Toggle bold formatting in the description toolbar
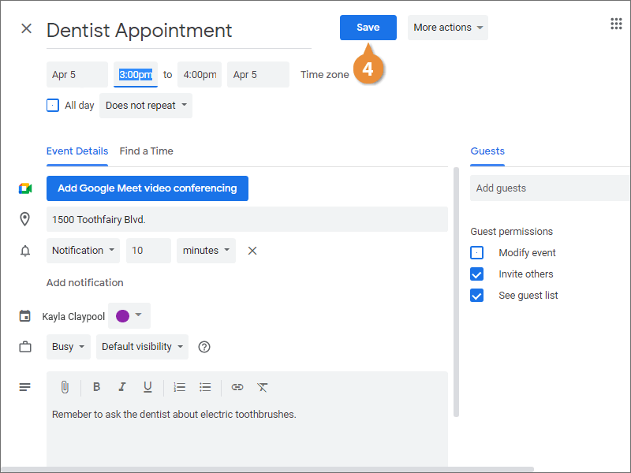Image resolution: width=631 pixels, height=473 pixels. pos(96,387)
